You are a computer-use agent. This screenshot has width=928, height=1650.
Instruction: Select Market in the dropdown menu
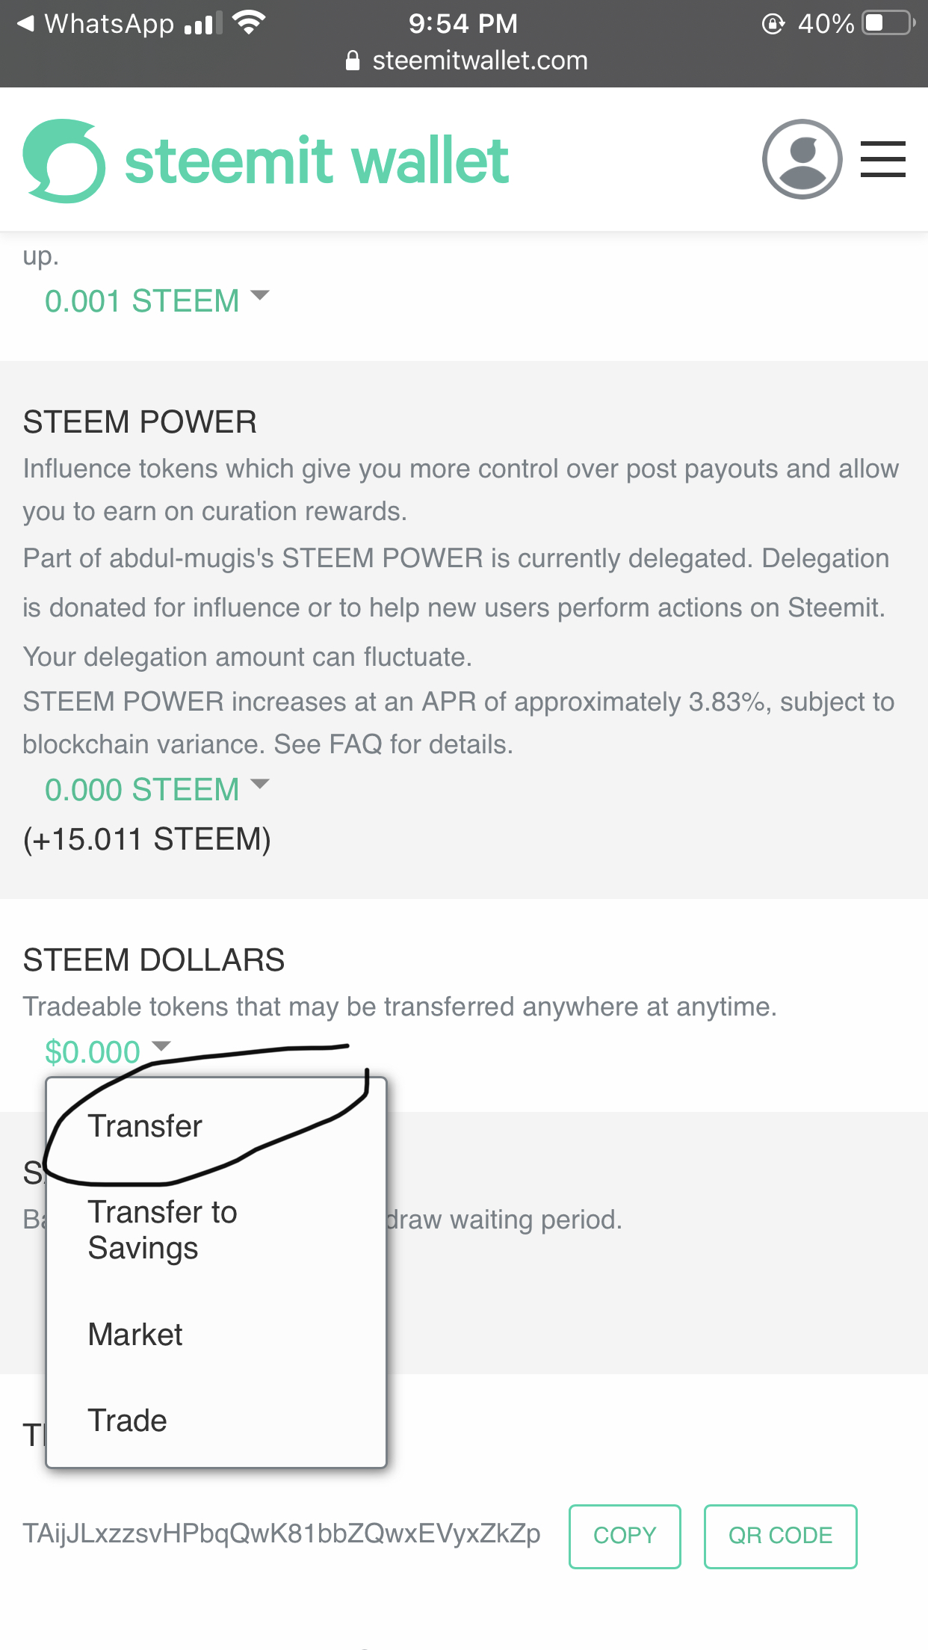135,1335
